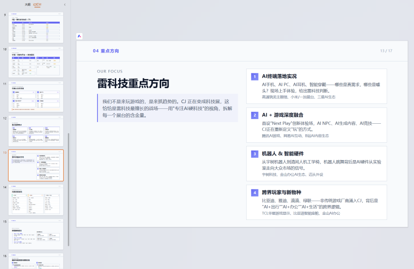Click number badge 3 on the slide
Viewport: 414px width, 269px height.
pyautogui.click(x=255, y=154)
